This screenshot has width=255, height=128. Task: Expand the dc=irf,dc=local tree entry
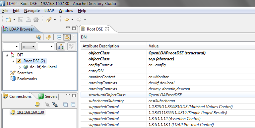click(x=20, y=67)
